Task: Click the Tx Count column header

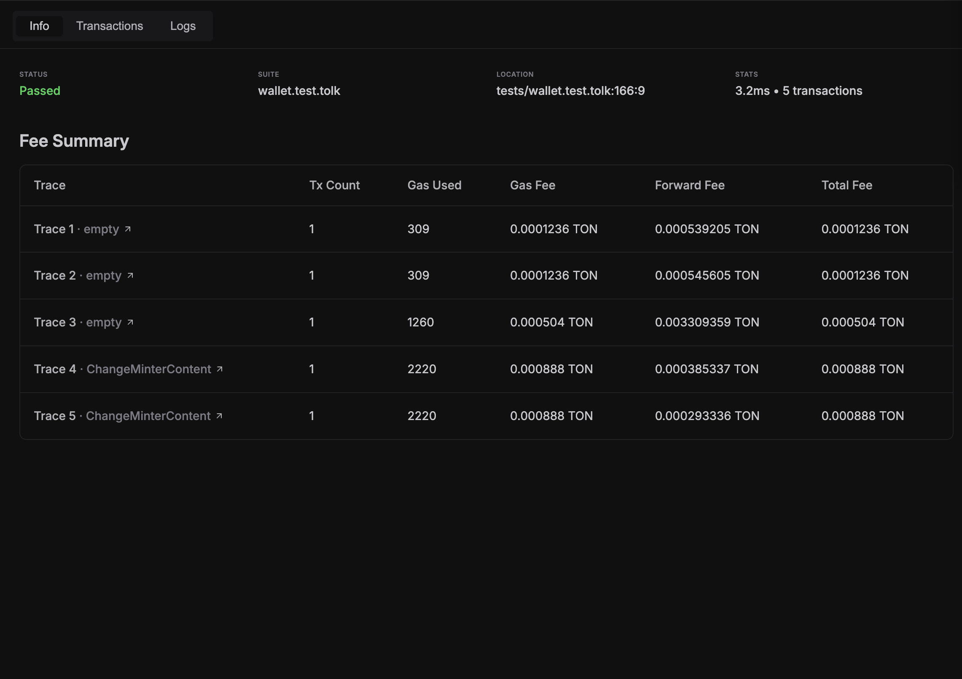Action: [334, 185]
